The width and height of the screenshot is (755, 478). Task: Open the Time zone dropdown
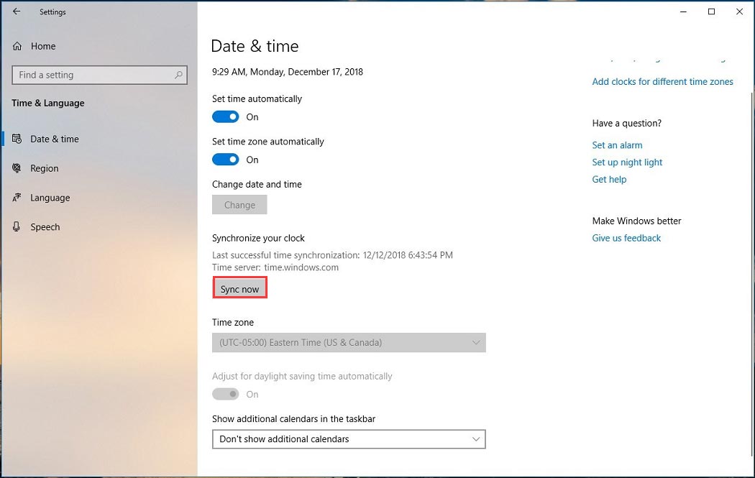tap(349, 343)
